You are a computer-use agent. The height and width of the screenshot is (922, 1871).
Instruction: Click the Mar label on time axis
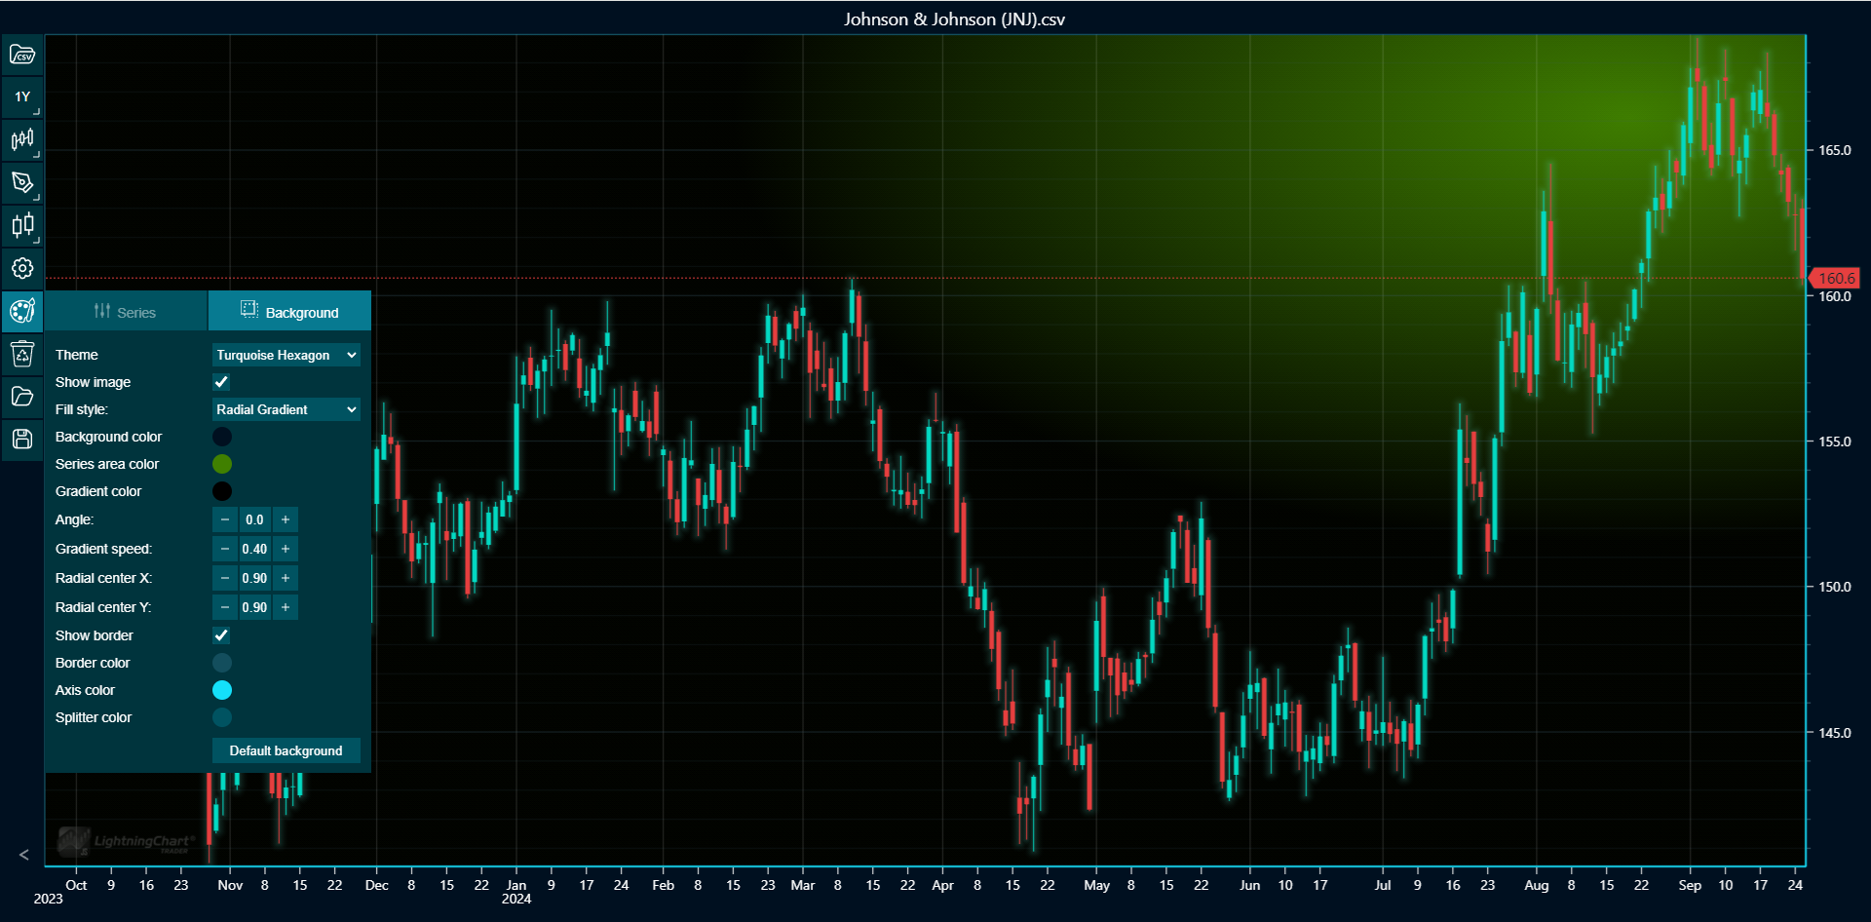(x=803, y=885)
